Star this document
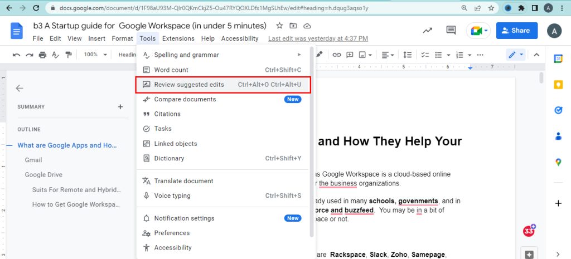 pos(279,26)
